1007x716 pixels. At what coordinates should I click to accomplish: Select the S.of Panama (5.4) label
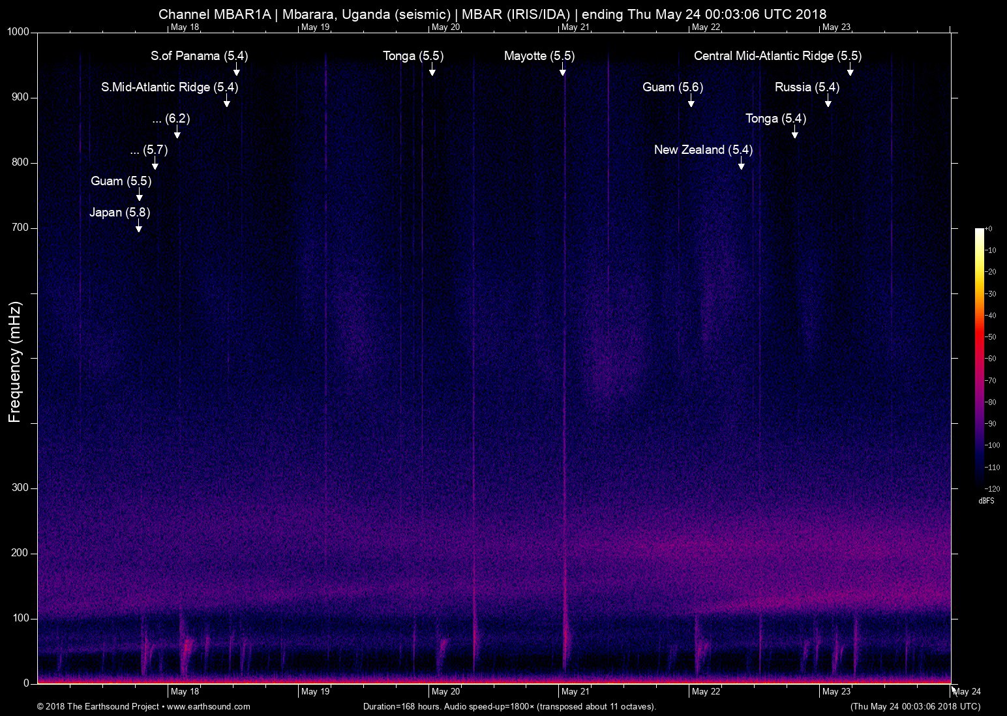[199, 56]
